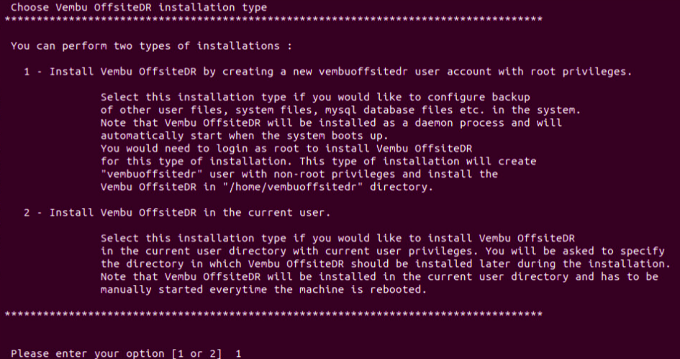The image size is (680, 359).
Task: Select option 1 heading about new vembuoffsitedr account
Action: pyautogui.click(x=328, y=71)
